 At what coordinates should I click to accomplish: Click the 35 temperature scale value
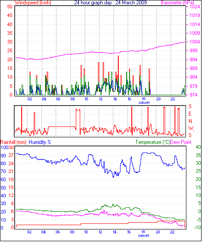coord(198,155)
